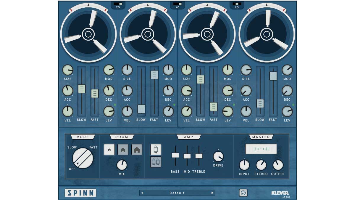Click the third rotor's spinning wheel
Image resolution: width=355 pixels, height=200 pixels.
pyautogui.click(x=207, y=34)
